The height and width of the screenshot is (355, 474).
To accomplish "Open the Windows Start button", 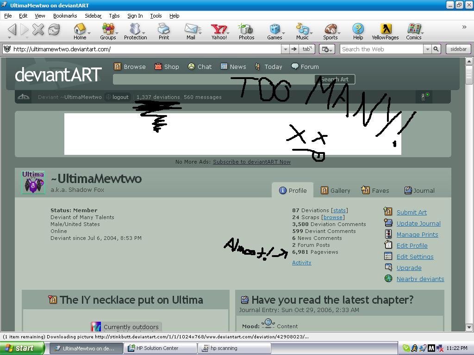I will 22,349.
